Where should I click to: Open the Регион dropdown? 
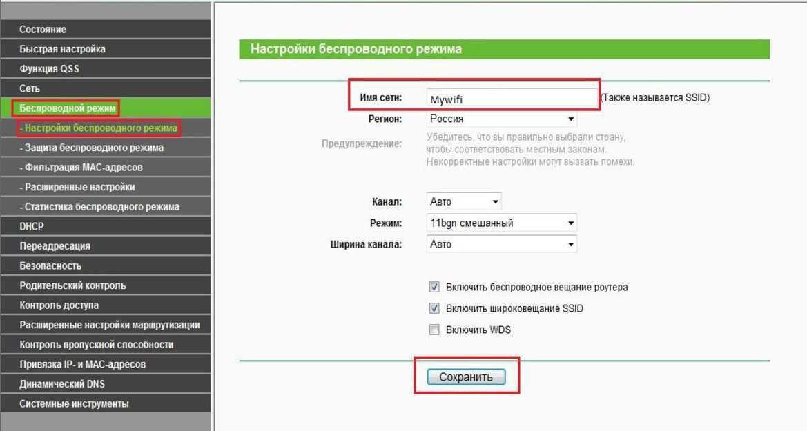pyautogui.click(x=501, y=119)
